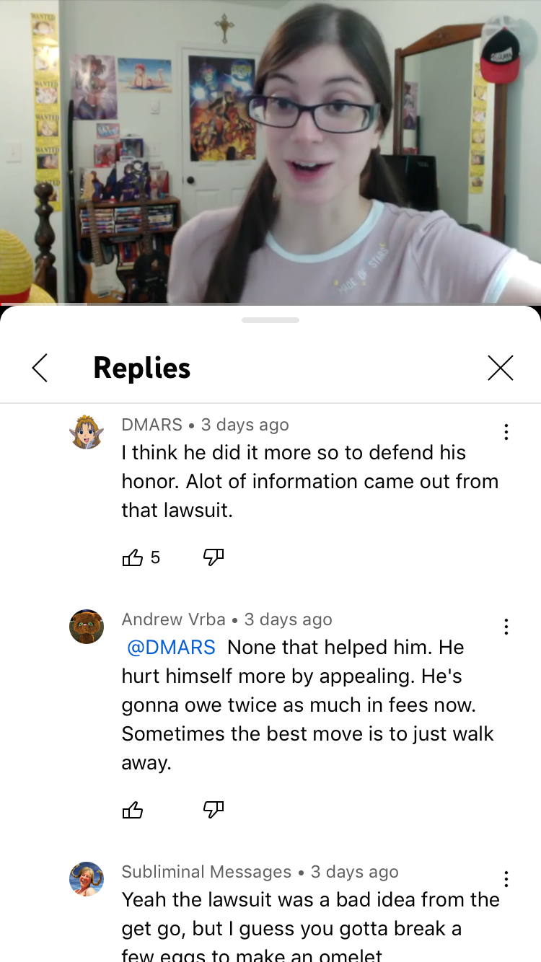Open more options for Andrew Vrba's reply
The height and width of the screenshot is (962, 541).
click(506, 627)
